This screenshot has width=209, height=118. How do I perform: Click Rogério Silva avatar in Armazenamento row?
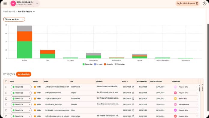[x=175, y=87]
